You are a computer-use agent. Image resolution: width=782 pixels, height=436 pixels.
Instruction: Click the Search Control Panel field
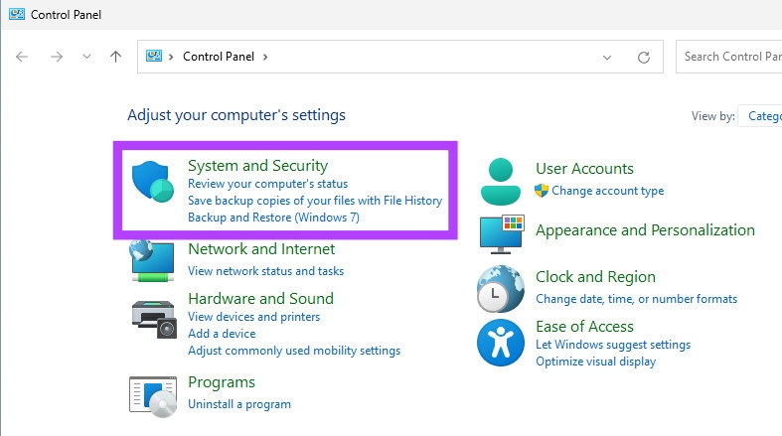click(x=728, y=57)
